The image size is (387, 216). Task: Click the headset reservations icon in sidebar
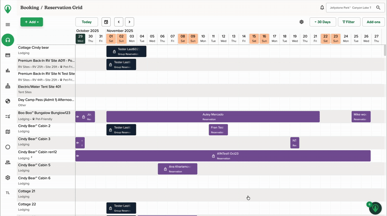click(x=8, y=40)
